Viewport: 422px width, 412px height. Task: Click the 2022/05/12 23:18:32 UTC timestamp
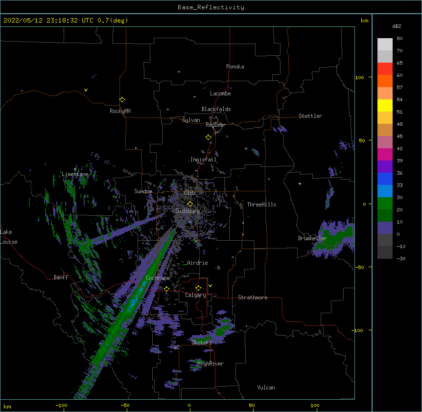pyautogui.click(x=48, y=21)
